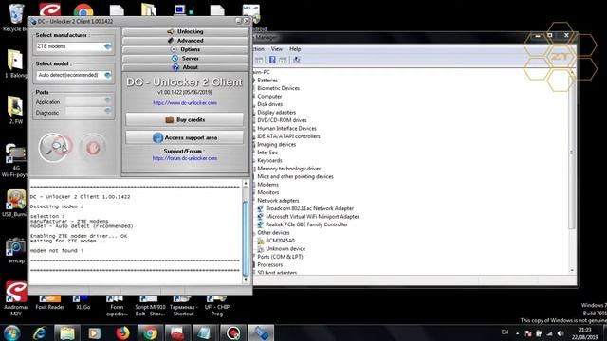Viewport: 607px width, 341px height.
Task: Click the Properties toolbar icon in Device Manager
Action: (259, 60)
